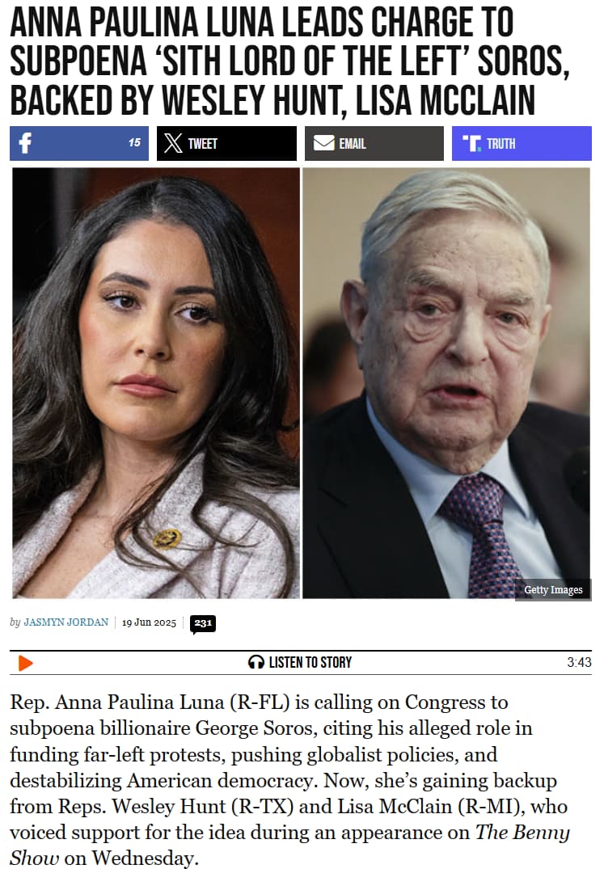Click the article headline
Image resolution: width=604 pixels, height=869 pixels.
click(x=289, y=61)
